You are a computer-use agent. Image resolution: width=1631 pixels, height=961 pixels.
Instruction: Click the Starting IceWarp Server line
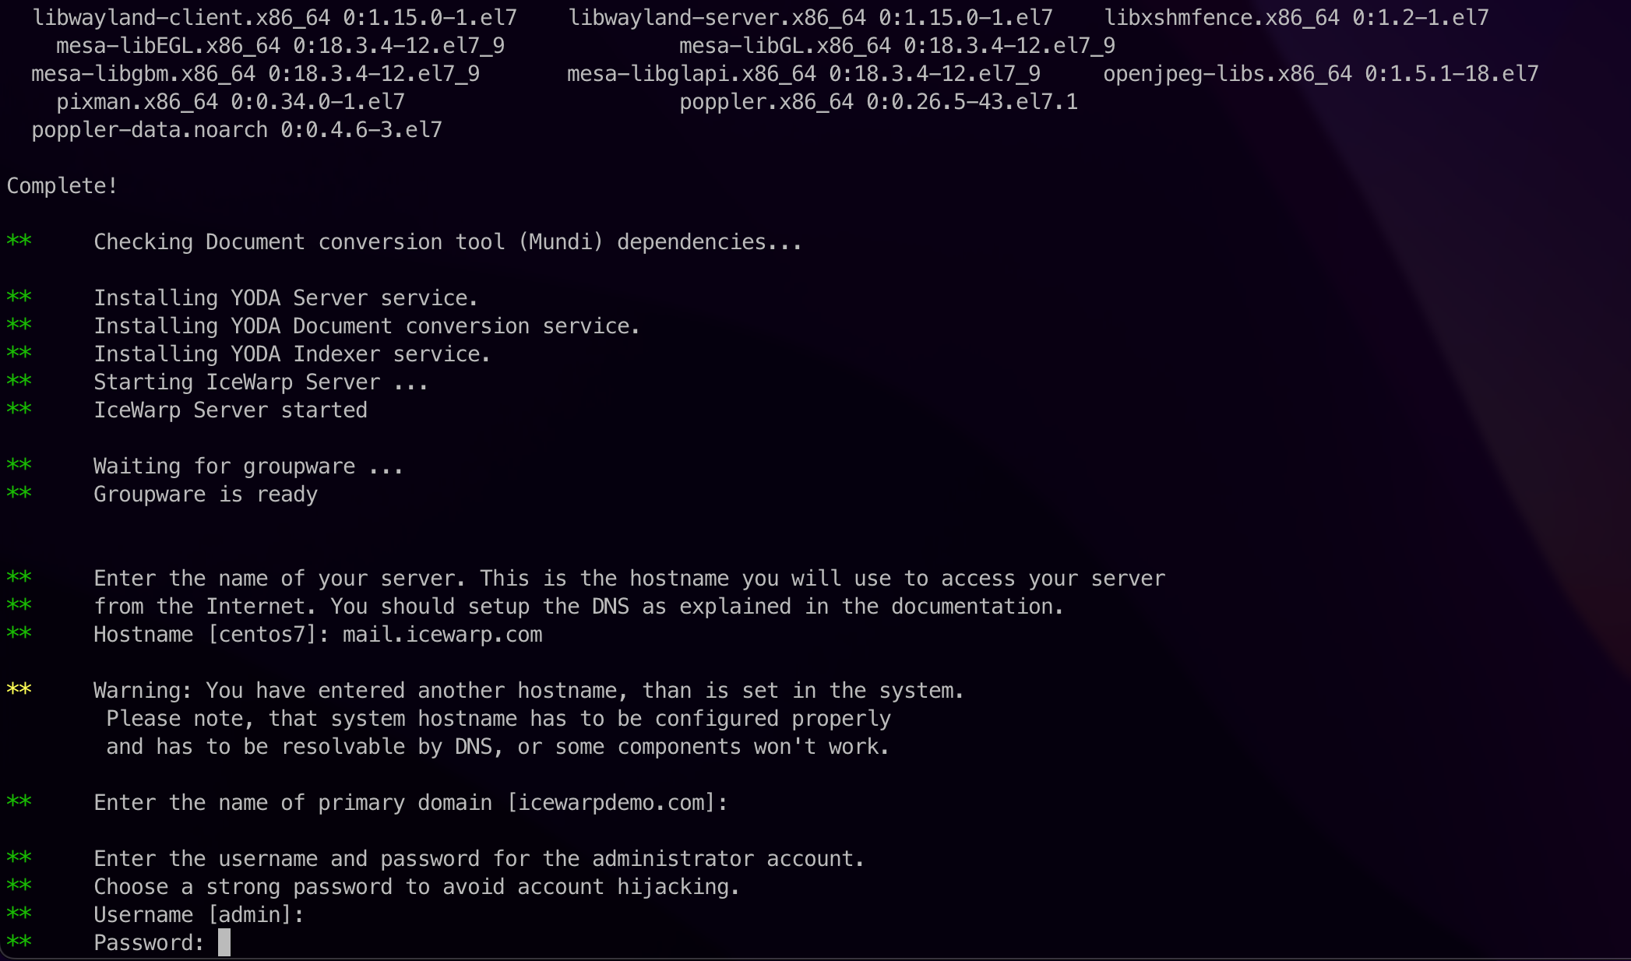[x=261, y=382]
